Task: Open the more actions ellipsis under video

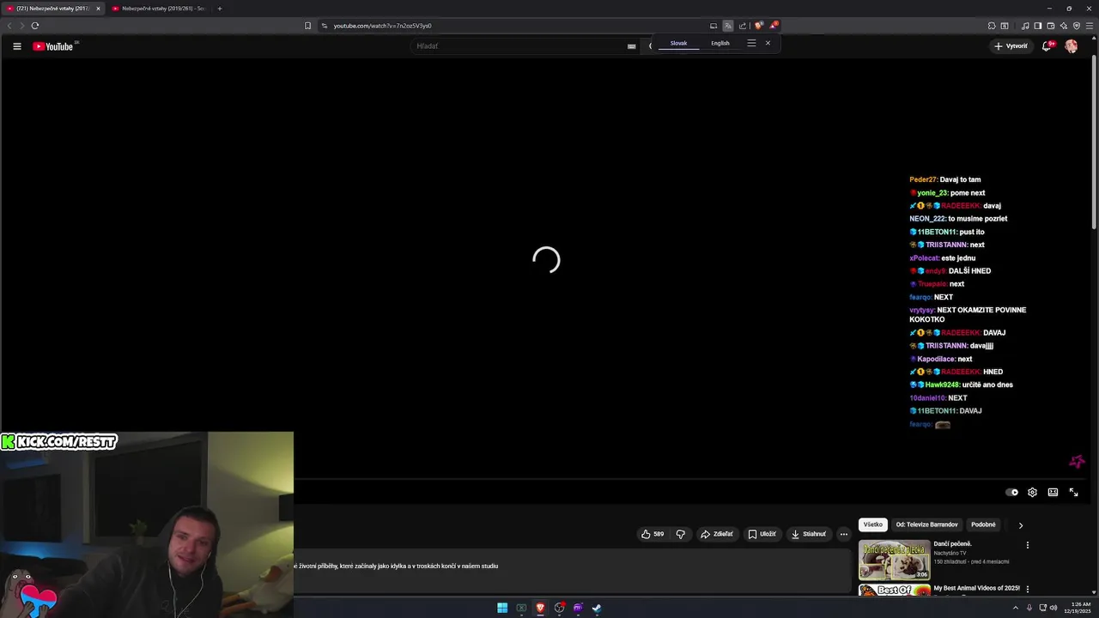Action: [x=843, y=534]
